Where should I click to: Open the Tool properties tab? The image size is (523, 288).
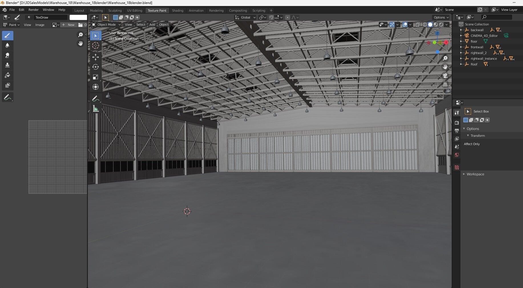[457, 113]
